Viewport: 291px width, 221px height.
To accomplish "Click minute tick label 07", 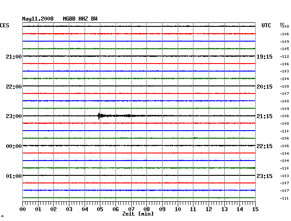I will pos(131,209).
